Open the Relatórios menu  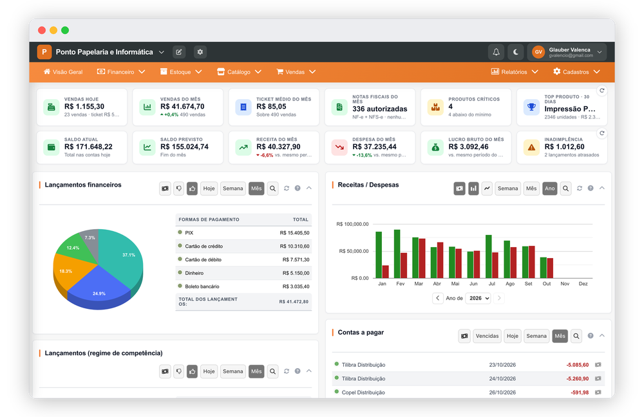(x=515, y=72)
